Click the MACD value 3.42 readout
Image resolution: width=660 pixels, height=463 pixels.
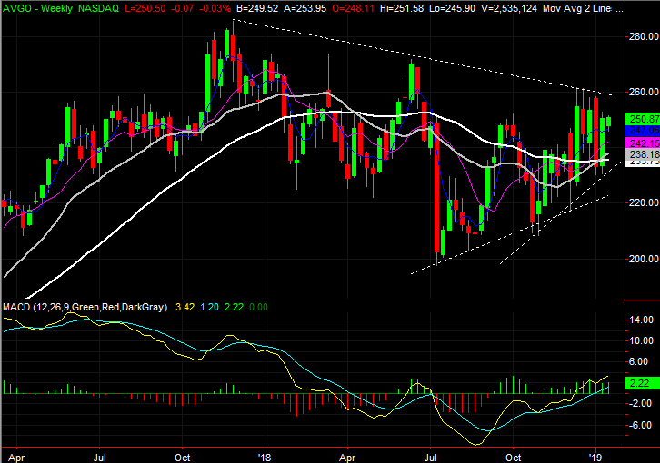(x=185, y=309)
